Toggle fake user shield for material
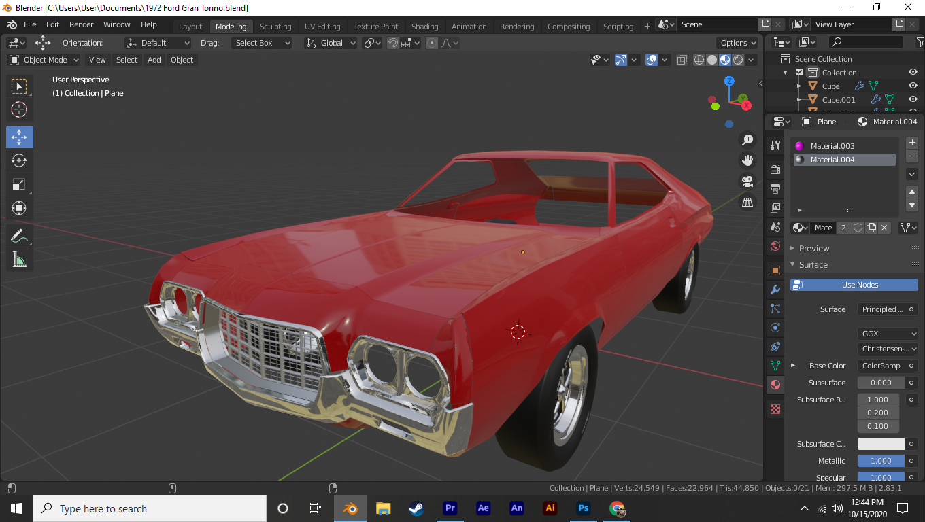The image size is (925, 522). [x=858, y=228]
